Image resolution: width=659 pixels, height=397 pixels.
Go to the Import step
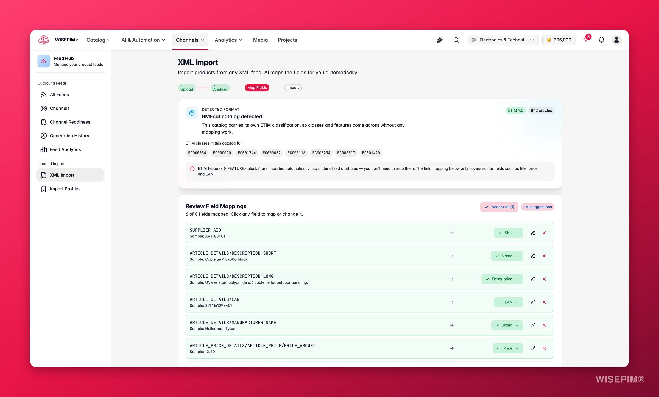click(293, 88)
